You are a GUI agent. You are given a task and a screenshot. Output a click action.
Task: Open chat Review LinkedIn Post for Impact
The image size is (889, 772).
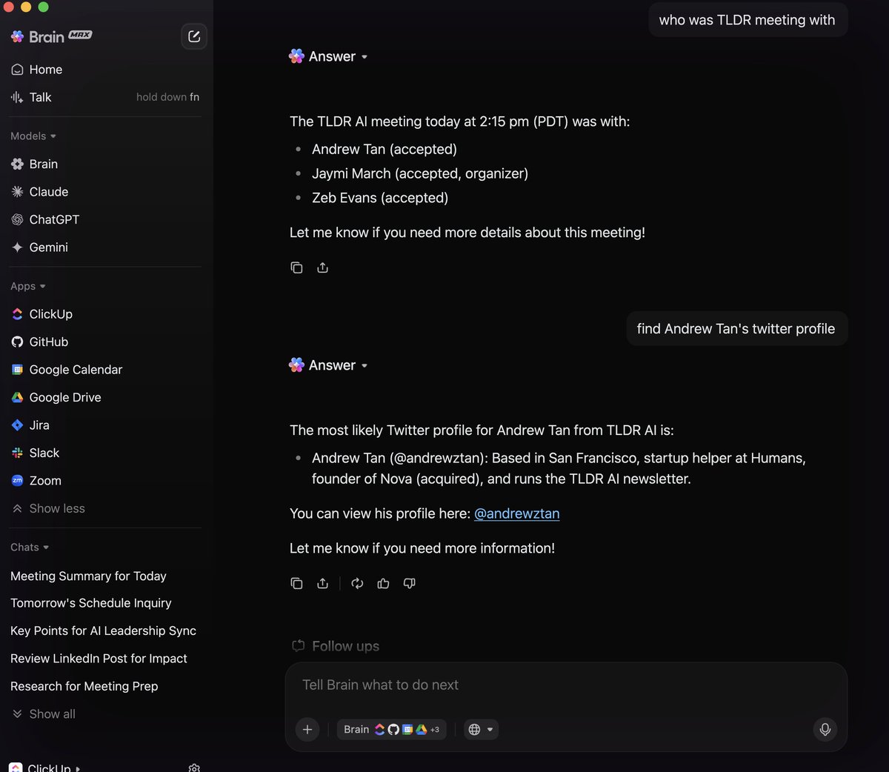click(99, 659)
